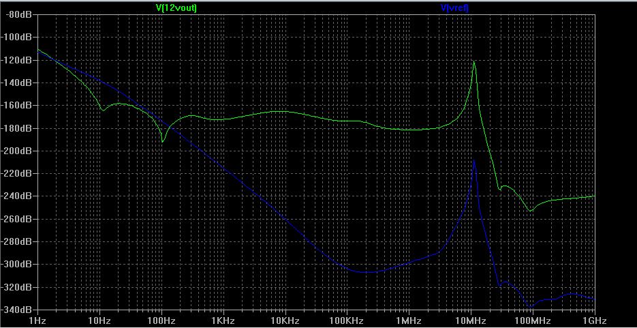Click the 10Hz frequency label
The width and height of the screenshot is (637, 328).
click(99, 321)
